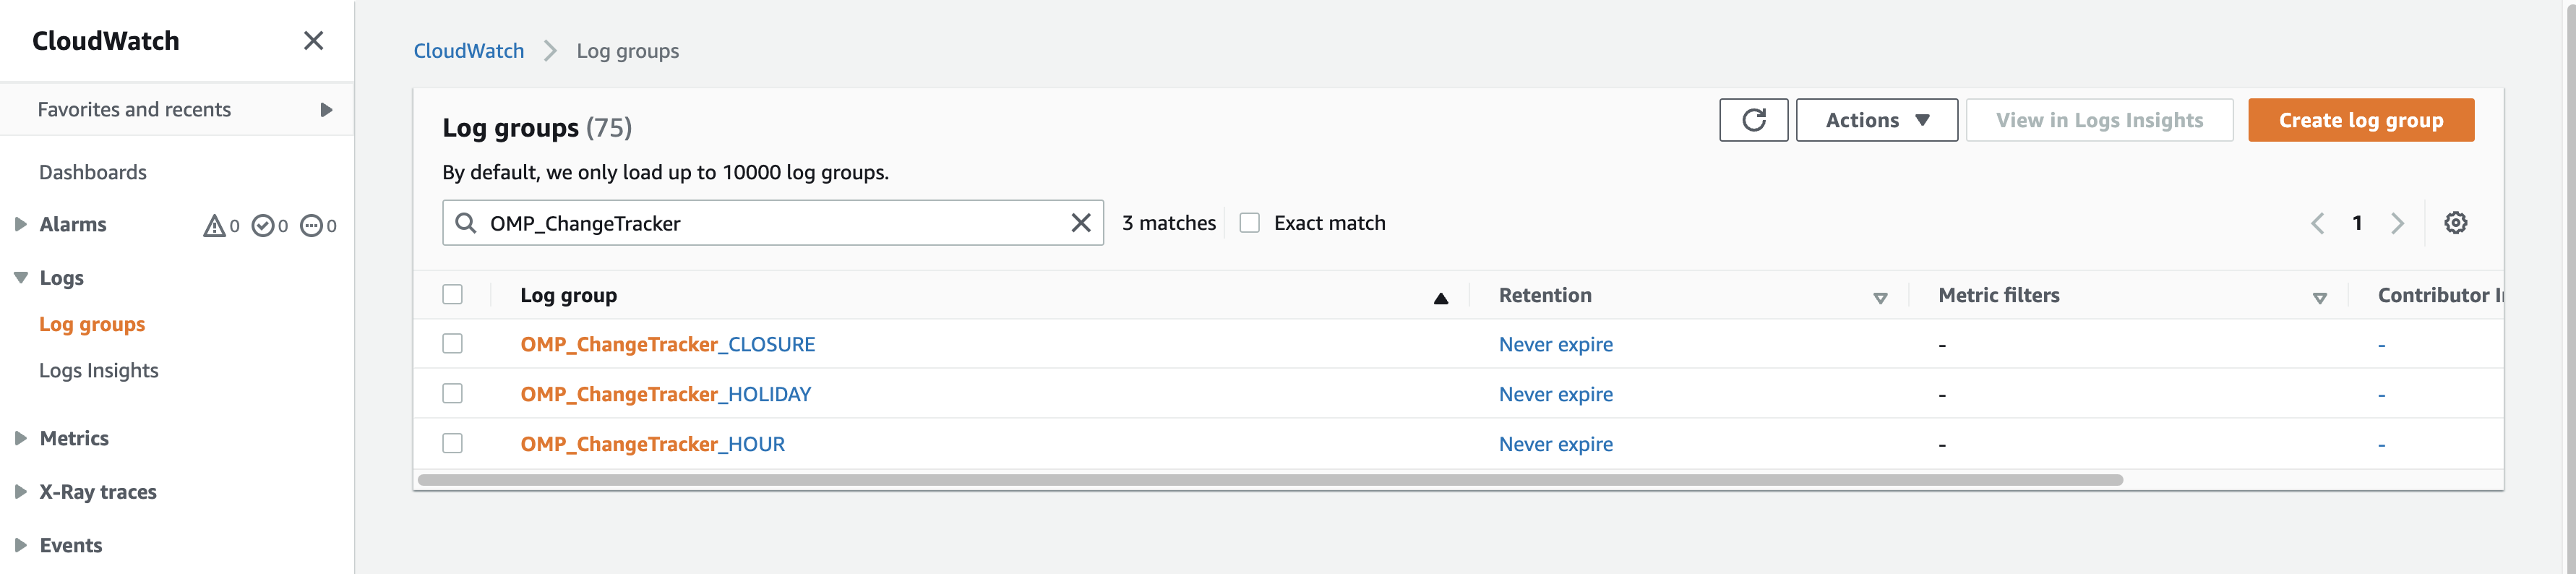Click the Log group column header

(x=568, y=295)
